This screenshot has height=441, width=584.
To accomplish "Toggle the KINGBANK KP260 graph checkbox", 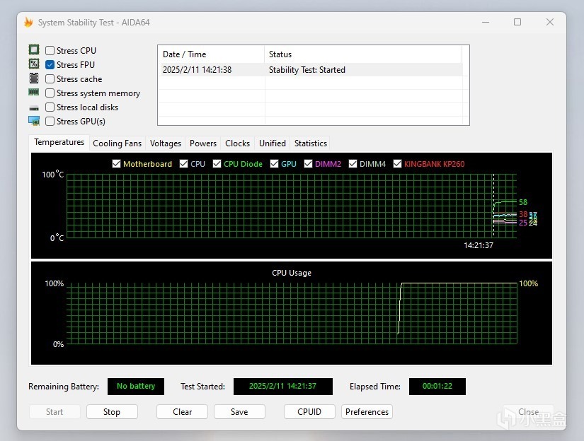I will coord(397,164).
